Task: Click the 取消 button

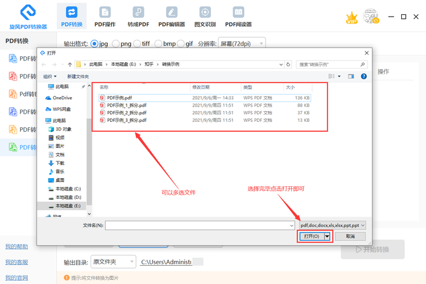Action: tap(350, 237)
